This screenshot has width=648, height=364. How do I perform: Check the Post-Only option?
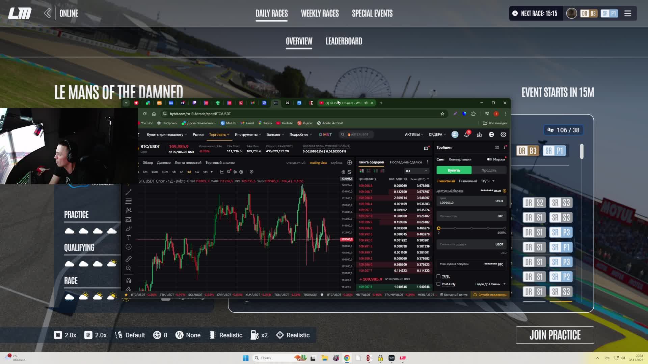(x=438, y=284)
